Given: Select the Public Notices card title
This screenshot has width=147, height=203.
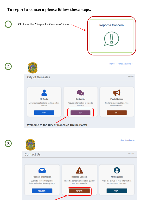Looking at the screenshot, I should tap(117, 99).
